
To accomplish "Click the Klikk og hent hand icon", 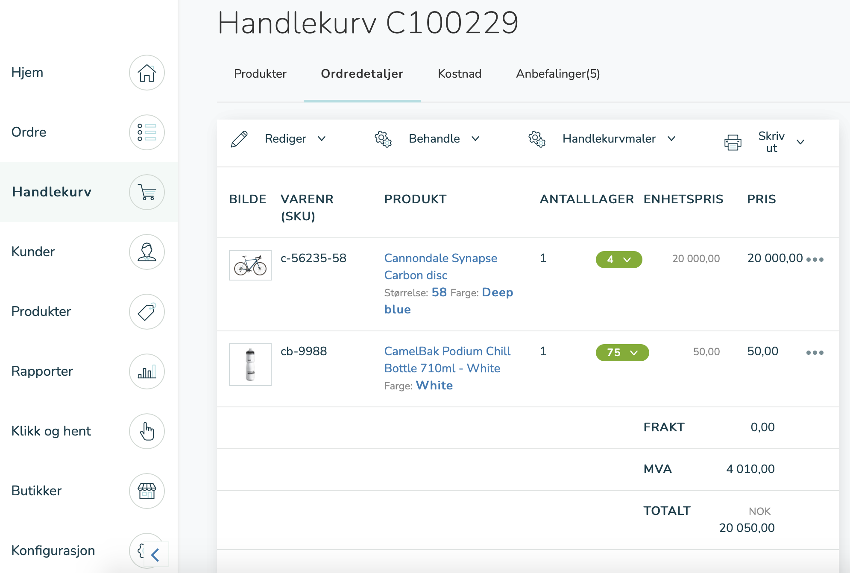I will click(147, 431).
